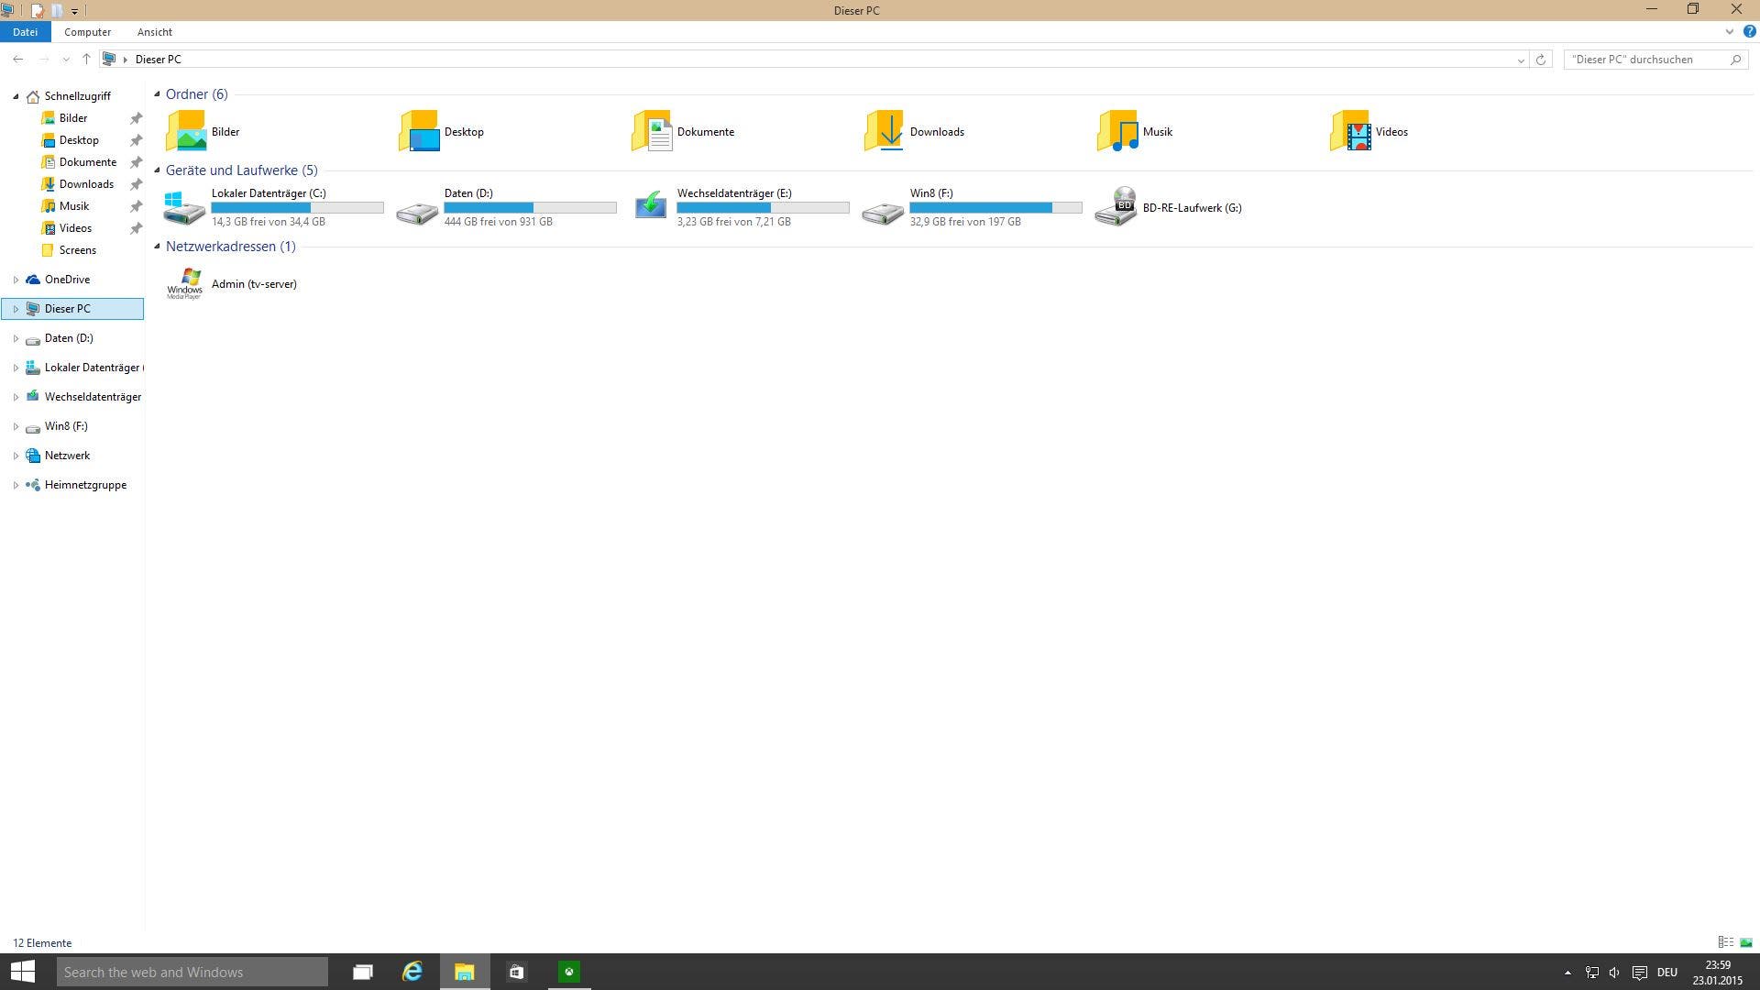Open the Desktop folder icon in main pane
This screenshot has height=990, width=1760.
click(x=419, y=131)
